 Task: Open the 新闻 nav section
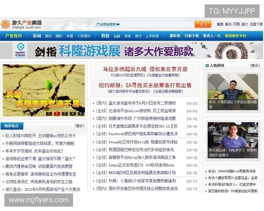[x=37, y=36]
